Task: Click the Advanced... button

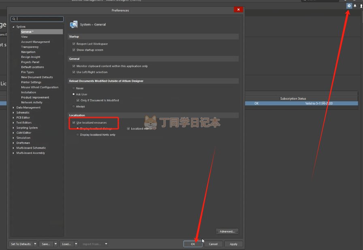Action: point(227,231)
